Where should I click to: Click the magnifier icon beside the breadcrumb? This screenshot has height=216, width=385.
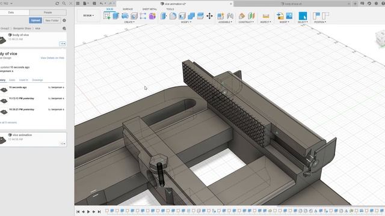pos(64,28)
